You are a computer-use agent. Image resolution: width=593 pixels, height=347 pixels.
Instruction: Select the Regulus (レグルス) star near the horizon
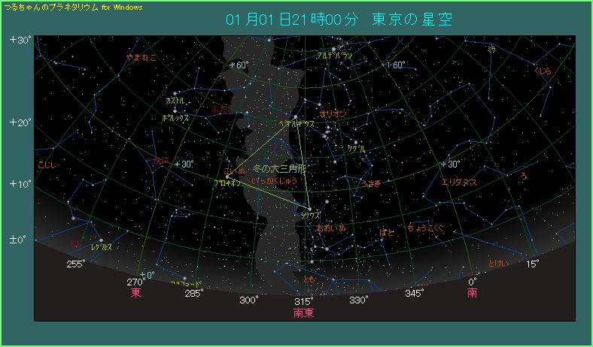(x=101, y=240)
